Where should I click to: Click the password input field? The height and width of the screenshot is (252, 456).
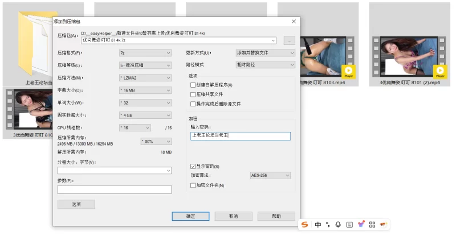tap(240, 136)
